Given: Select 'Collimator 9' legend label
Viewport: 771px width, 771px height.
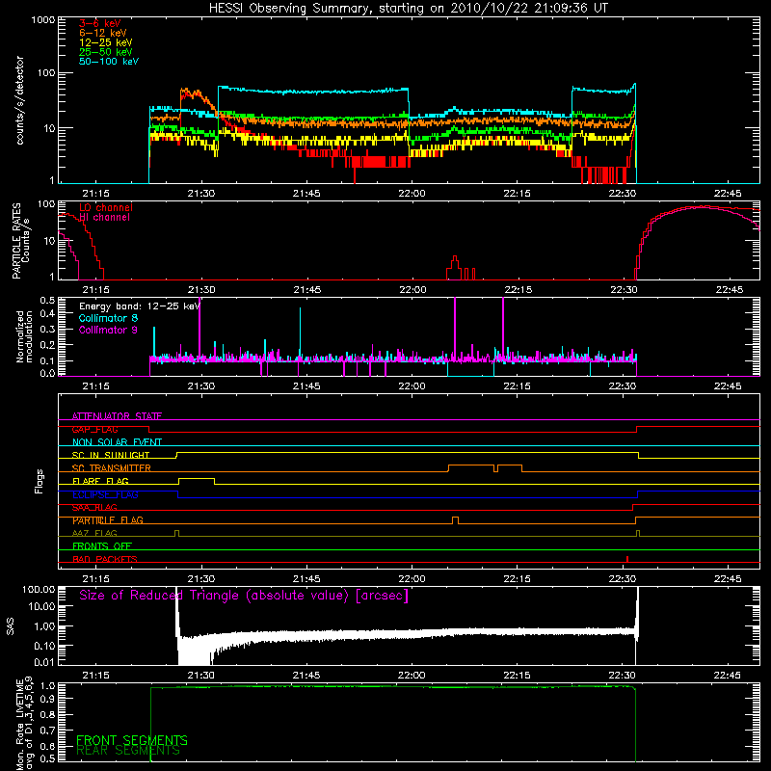Looking at the screenshot, I should (108, 330).
